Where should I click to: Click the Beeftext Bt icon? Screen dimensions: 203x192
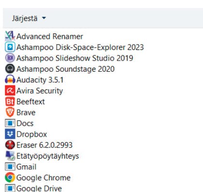10,101
